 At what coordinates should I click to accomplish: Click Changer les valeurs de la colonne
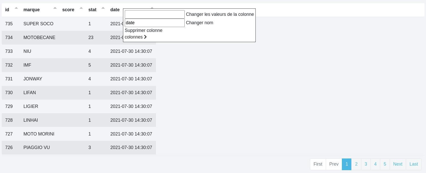tap(220, 14)
